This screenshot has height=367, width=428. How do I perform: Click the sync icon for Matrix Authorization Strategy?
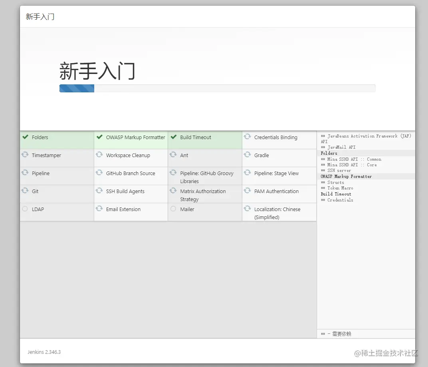[x=173, y=190]
